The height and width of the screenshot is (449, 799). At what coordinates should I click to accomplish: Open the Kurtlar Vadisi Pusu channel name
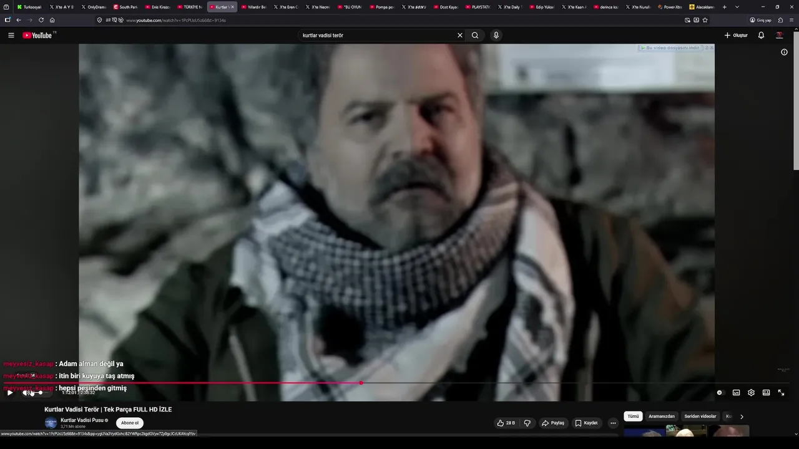pos(82,420)
